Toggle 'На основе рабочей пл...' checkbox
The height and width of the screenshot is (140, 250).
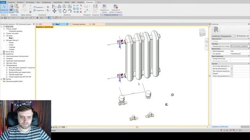[232, 66]
